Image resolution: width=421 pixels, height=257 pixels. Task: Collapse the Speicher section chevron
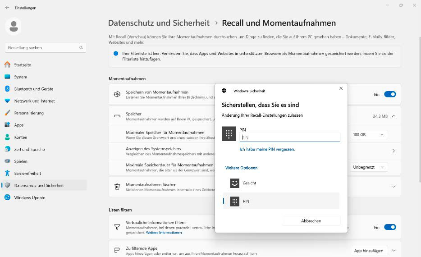[394, 116]
